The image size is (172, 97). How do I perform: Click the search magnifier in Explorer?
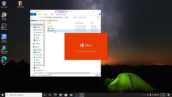pyautogui.click(x=98, y=18)
